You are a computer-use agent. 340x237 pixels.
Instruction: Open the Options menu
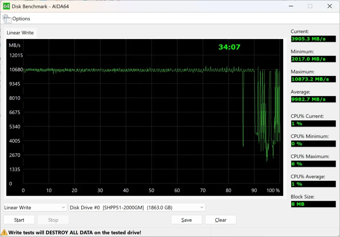[x=21, y=19]
